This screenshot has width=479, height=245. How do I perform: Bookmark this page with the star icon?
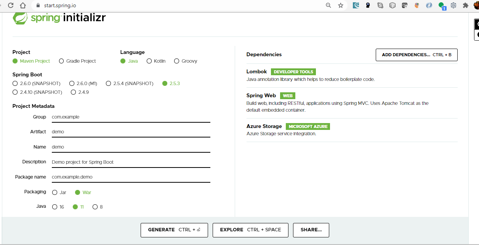341,5
